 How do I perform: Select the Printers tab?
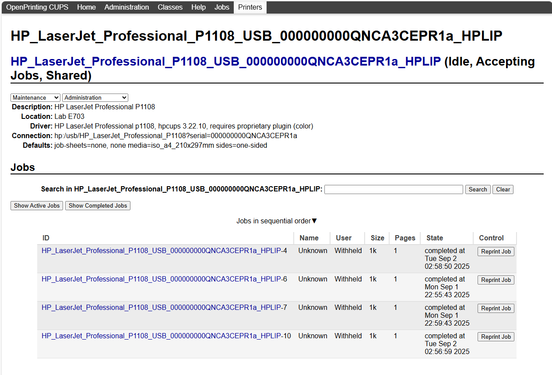pos(250,7)
